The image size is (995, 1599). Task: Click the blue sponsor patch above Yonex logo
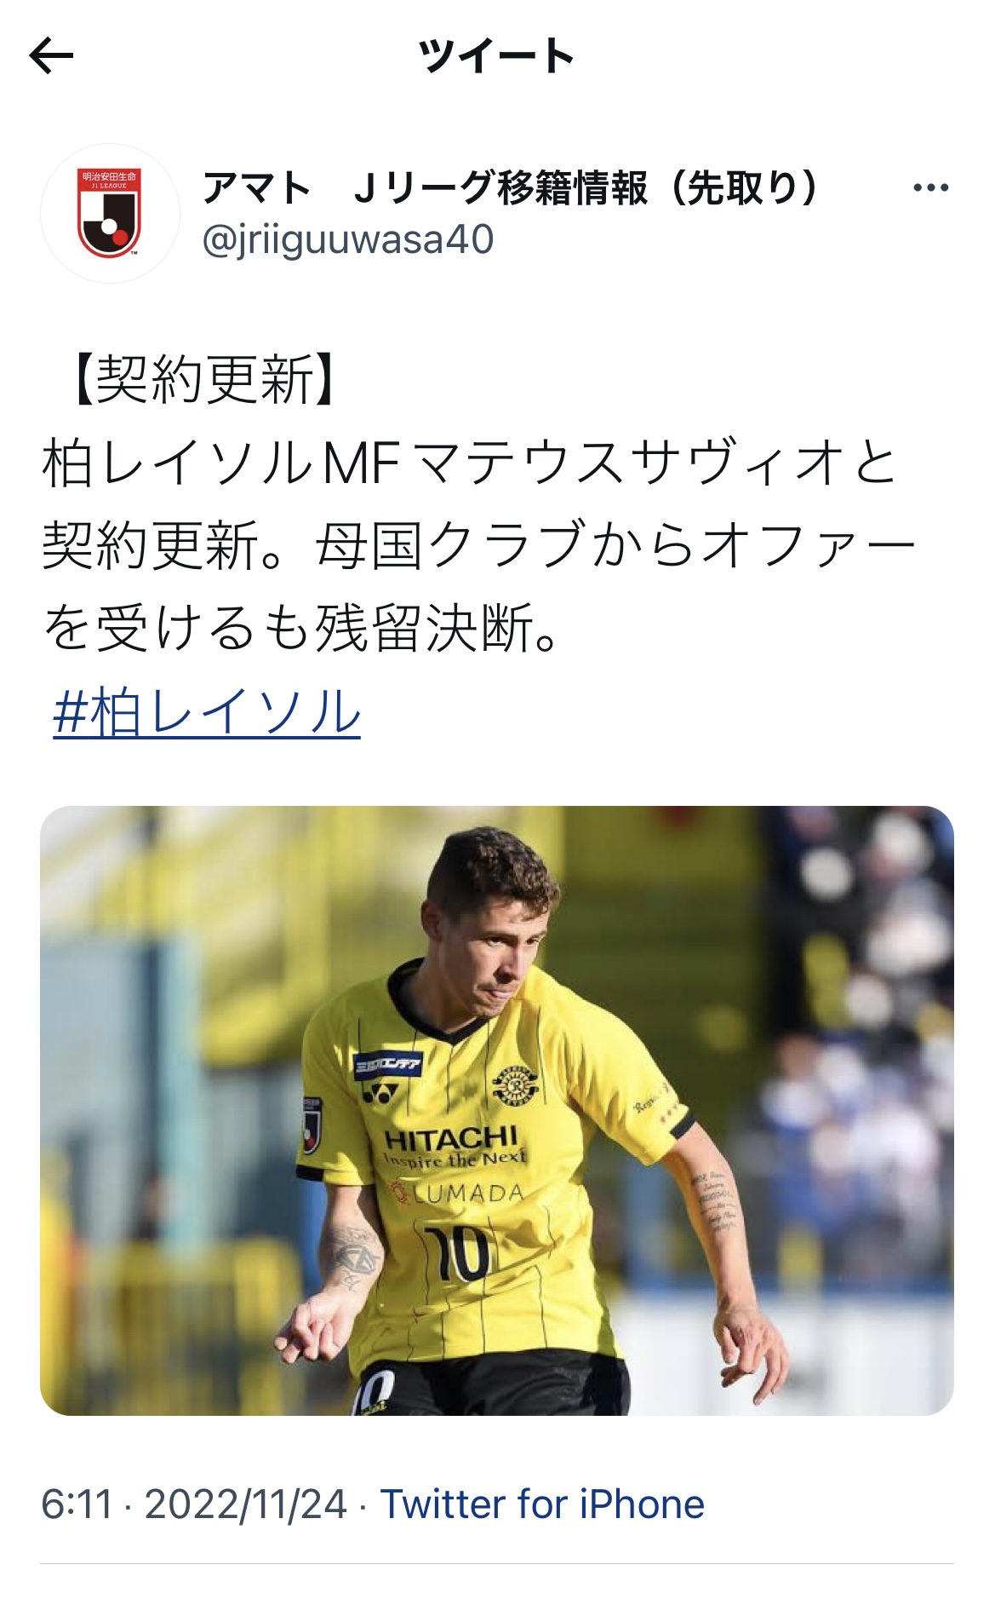click(x=388, y=1063)
